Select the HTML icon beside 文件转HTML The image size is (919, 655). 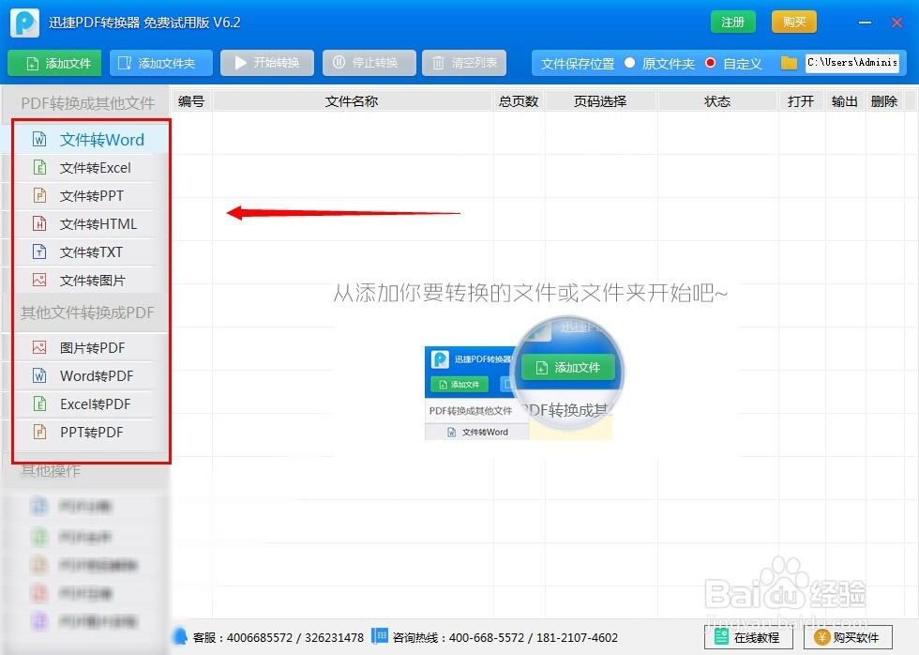[38, 223]
